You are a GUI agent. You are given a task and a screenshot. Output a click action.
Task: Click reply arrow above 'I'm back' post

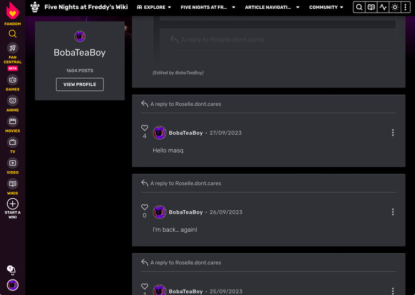(145, 183)
